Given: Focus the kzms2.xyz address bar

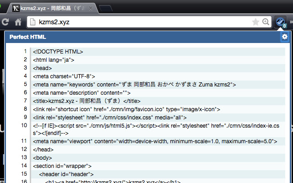Looking at the screenshot, I should [x=137, y=22].
